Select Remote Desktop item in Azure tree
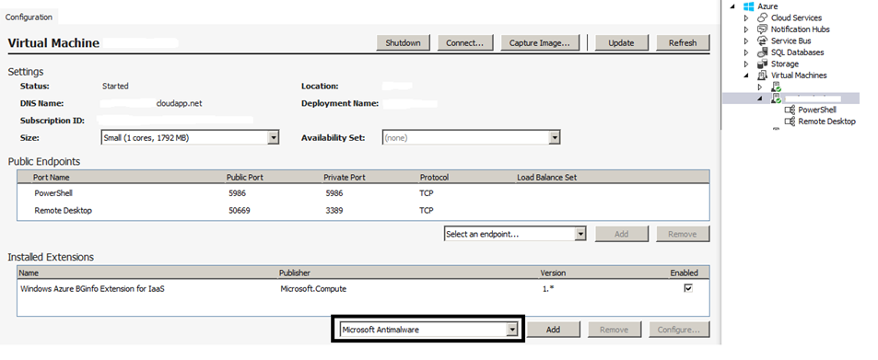878x360 pixels. [x=826, y=122]
